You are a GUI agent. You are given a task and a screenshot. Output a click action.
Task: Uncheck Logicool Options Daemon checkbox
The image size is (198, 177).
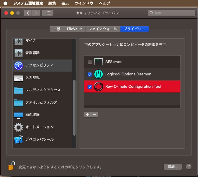point(90,75)
